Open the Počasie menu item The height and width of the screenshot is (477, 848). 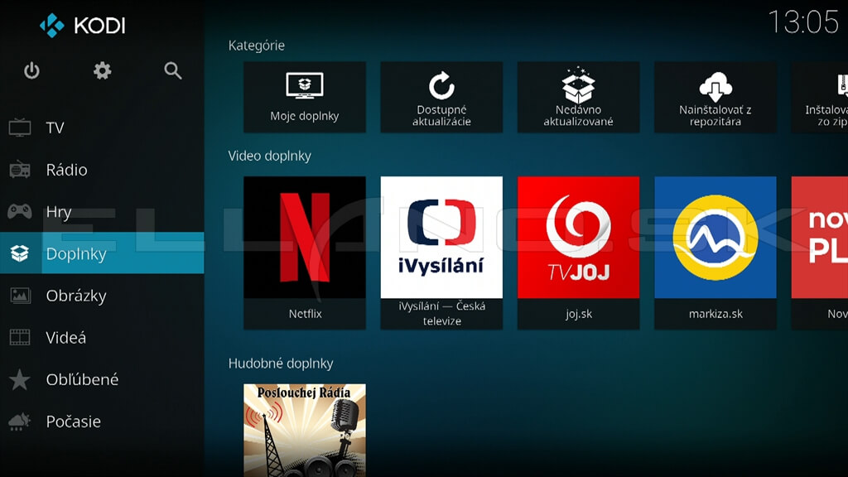[102, 422]
